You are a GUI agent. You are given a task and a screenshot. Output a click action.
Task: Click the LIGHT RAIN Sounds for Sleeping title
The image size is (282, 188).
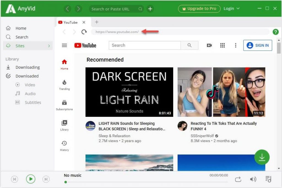pyautogui.click(x=132, y=126)
